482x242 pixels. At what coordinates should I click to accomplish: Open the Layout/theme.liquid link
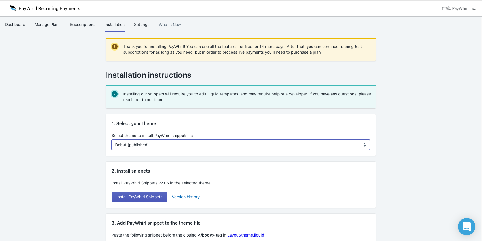point(246,235)
